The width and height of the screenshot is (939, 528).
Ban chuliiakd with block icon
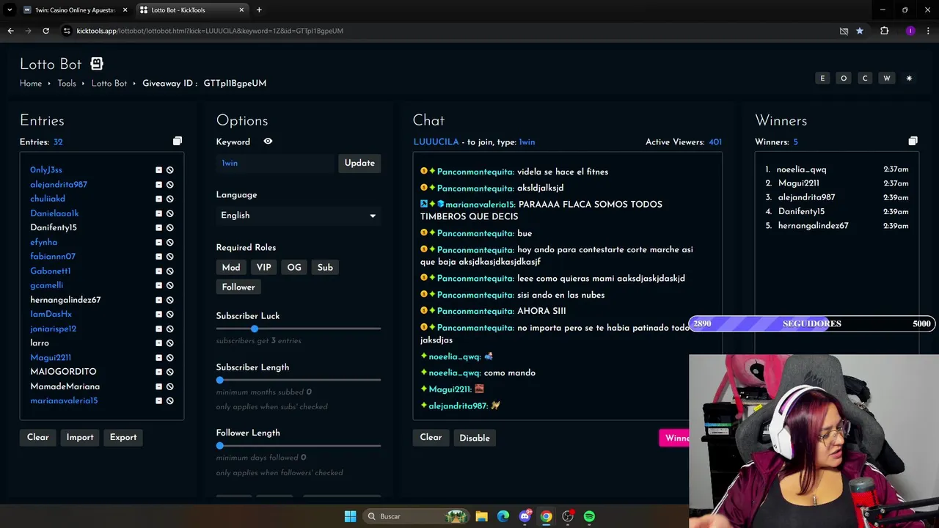[x=170, y=199]
